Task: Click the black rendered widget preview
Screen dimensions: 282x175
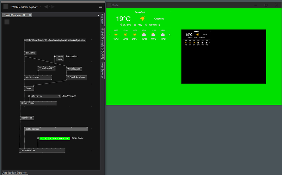Action: click(x=223, y=57)
